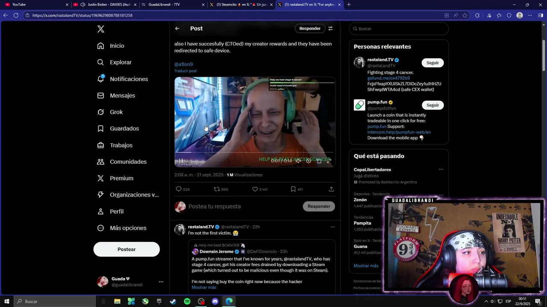The height and width of the screenshot is (307, 547).
Task: Click Mostrar más under trends
Action: 366,266
